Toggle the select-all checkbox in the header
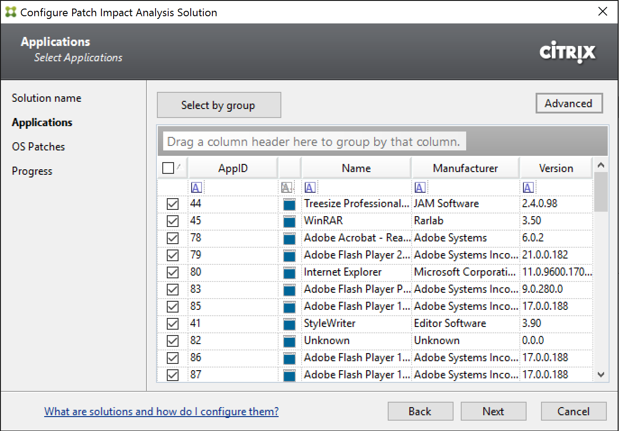Image resolution: width=619 pixels, height=431 pixels. (x=168, y=168)
